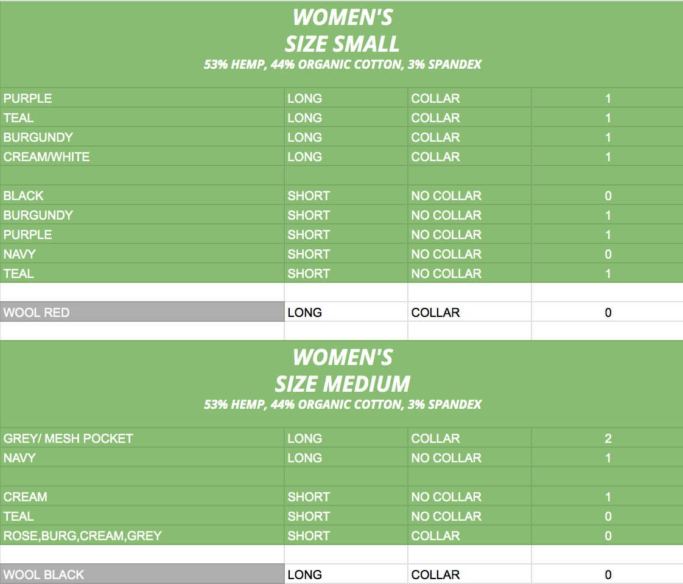This screenshot has height=584, width=683.
Task: Select COLLAR in the ROSE,BURG,CREAM,GREY row
Action: [x=469, y=535]
